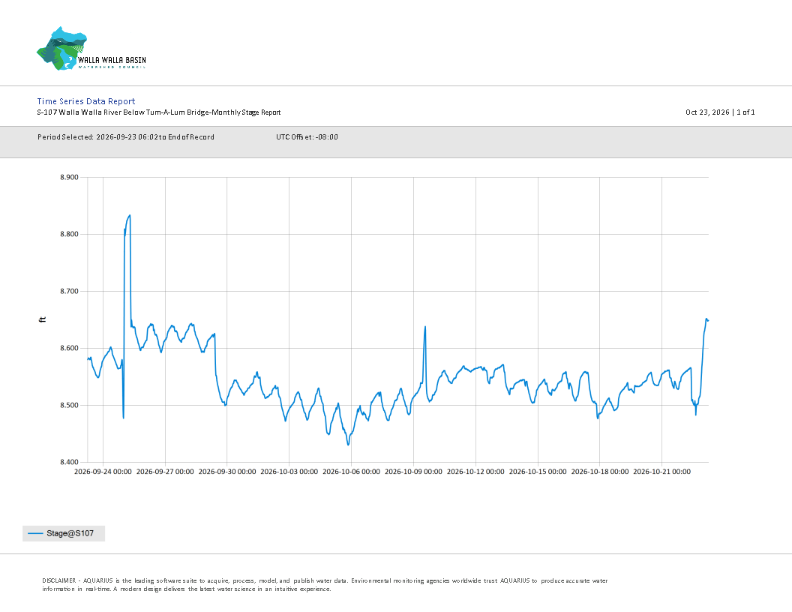
Task: Click the S-107 Walla Walla River report subtitle
Action: coord(158,112)
